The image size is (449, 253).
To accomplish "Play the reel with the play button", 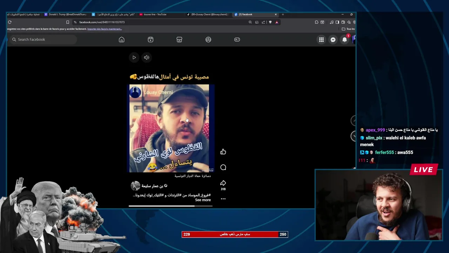I will click(134, 57).
